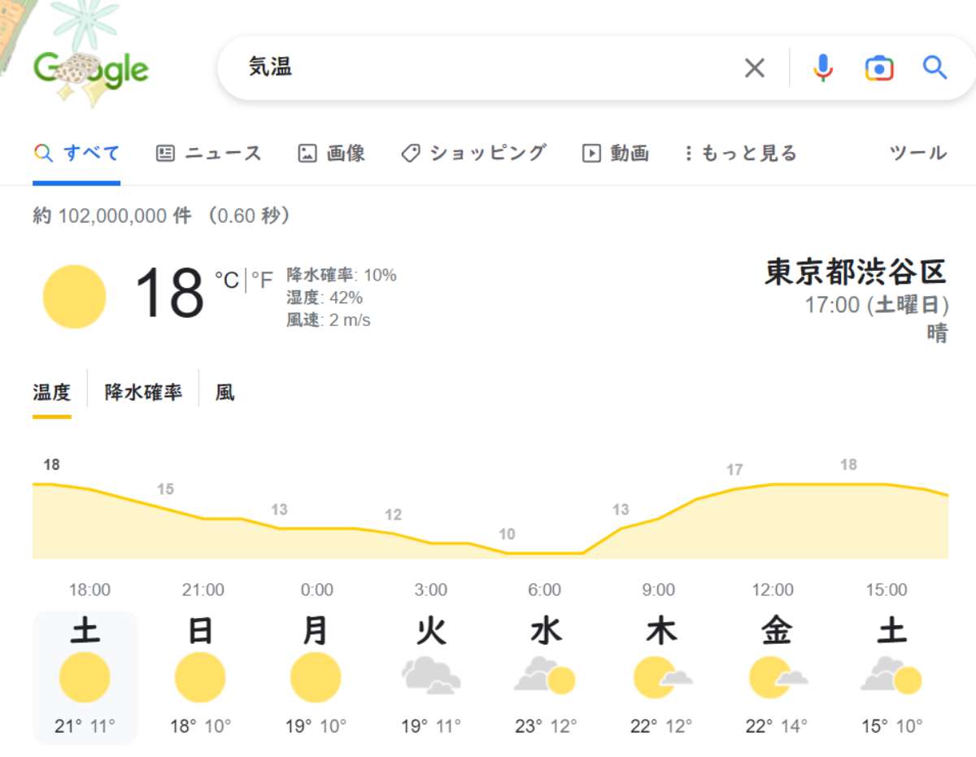Clear the search box with X

(x=755, y=68)
